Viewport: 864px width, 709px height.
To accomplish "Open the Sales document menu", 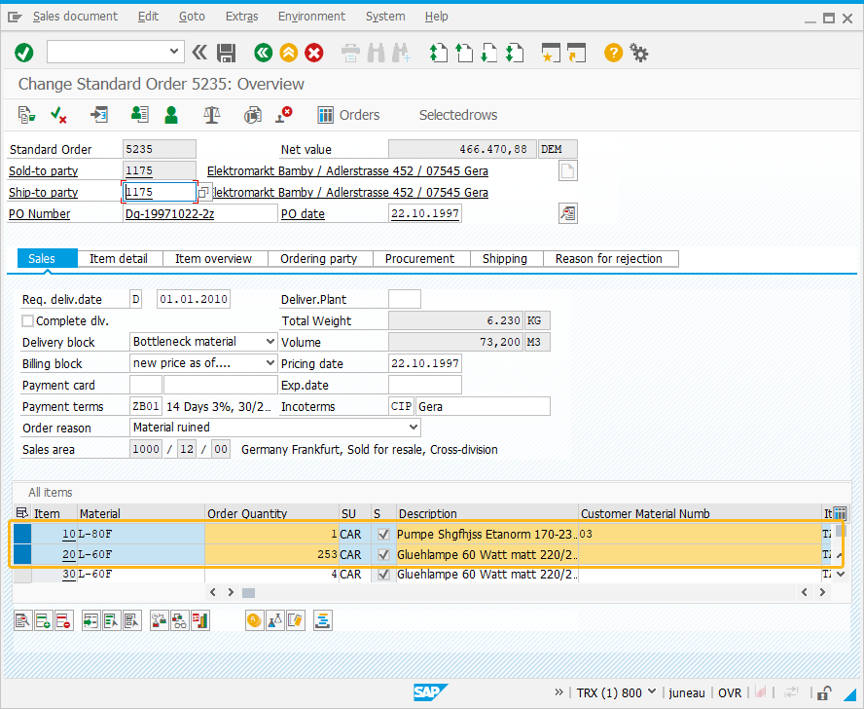I will [x=75, y=17].
